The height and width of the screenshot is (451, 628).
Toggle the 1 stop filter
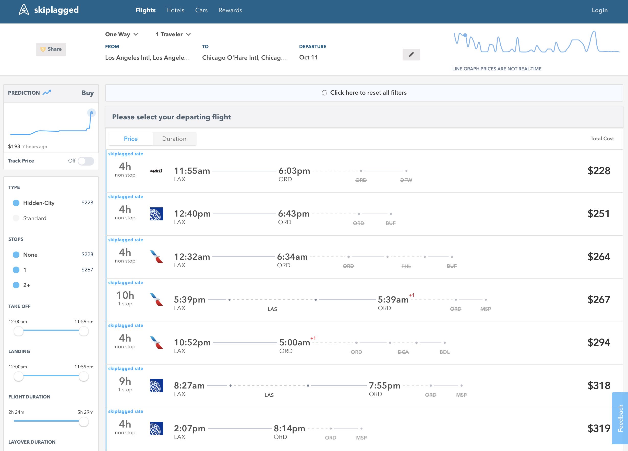coord(16,270)
